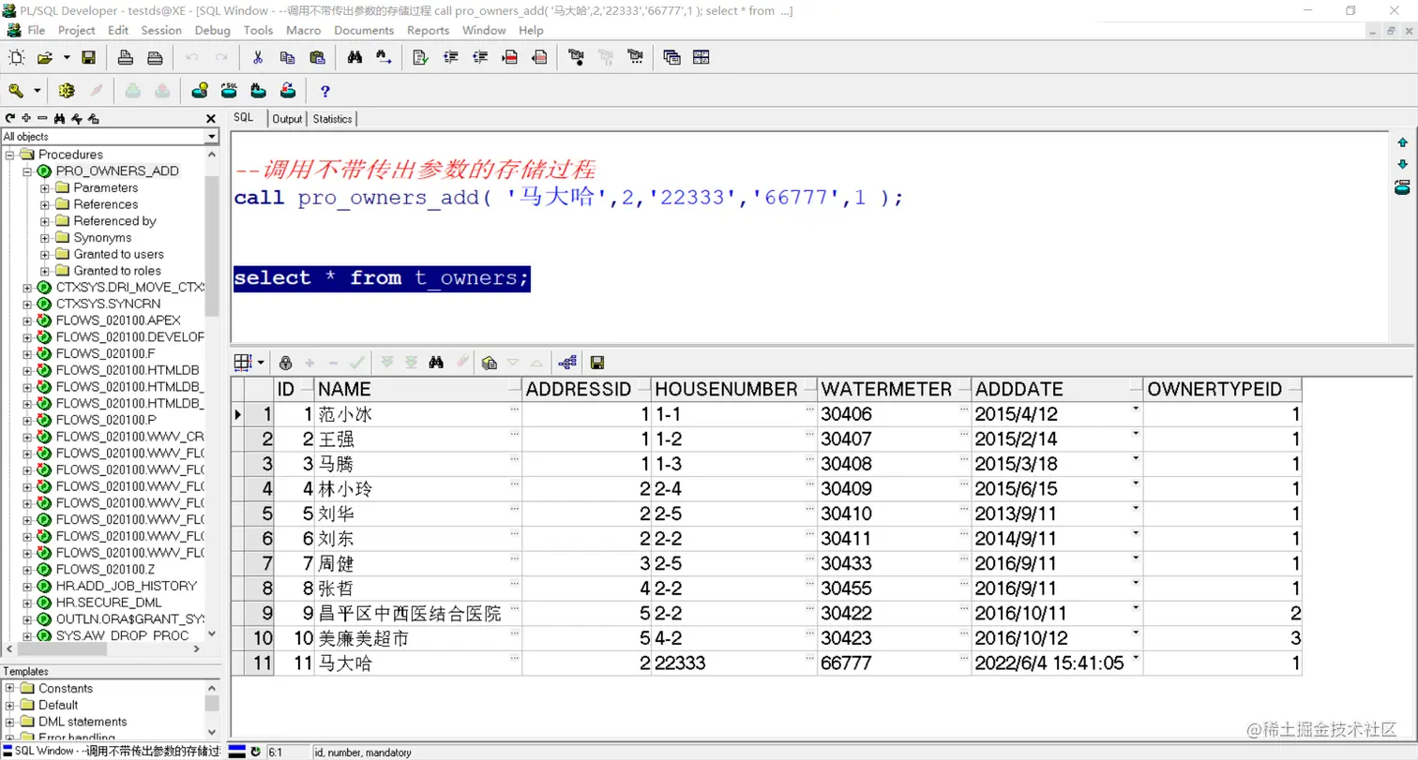
Task: Click the green down arrow beside the editor
Action: click(x=1403, y=164)
